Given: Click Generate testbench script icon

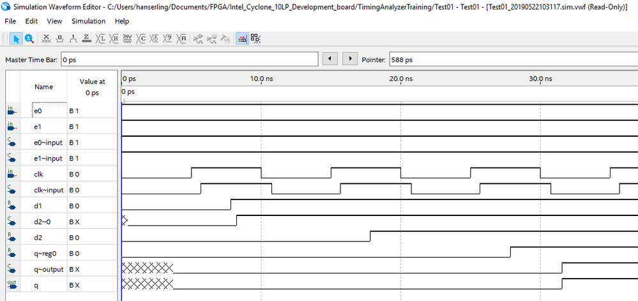Looking at the screenshot, I should click(x=225, y=39).
